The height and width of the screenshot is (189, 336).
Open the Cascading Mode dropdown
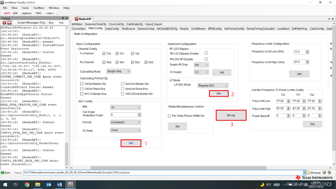pos(118,71)
